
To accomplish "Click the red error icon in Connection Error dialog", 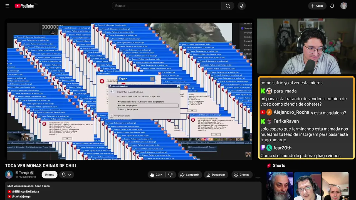I will click(102, 81).
